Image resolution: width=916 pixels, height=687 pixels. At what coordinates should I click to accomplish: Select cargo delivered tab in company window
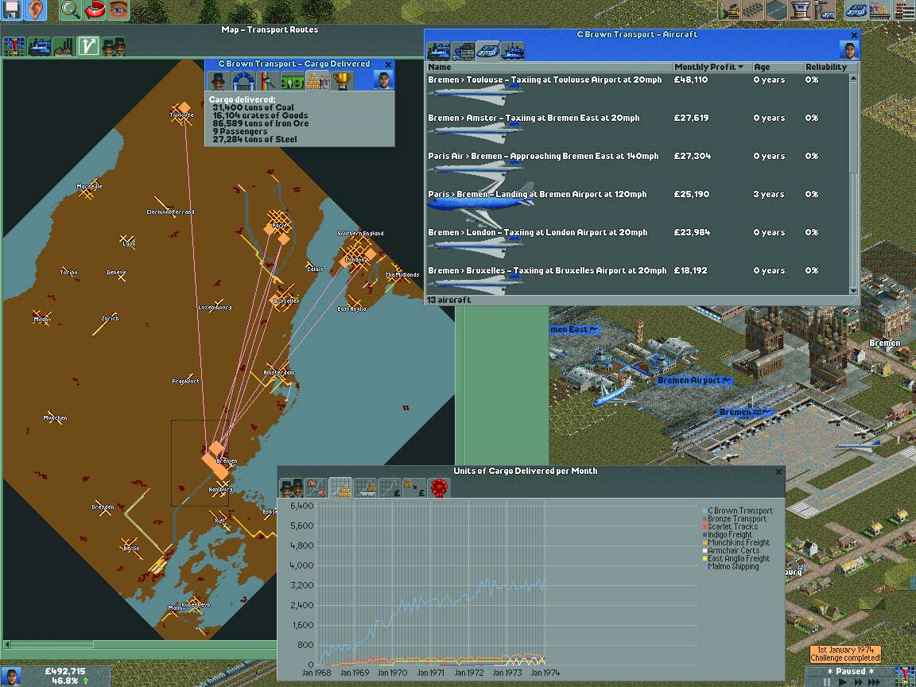pos(317,80)
